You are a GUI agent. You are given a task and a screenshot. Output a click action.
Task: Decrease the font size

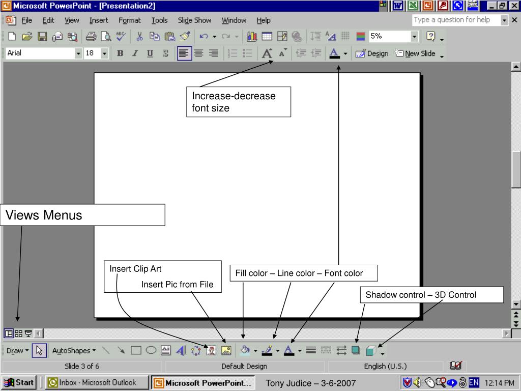[282, 53]
